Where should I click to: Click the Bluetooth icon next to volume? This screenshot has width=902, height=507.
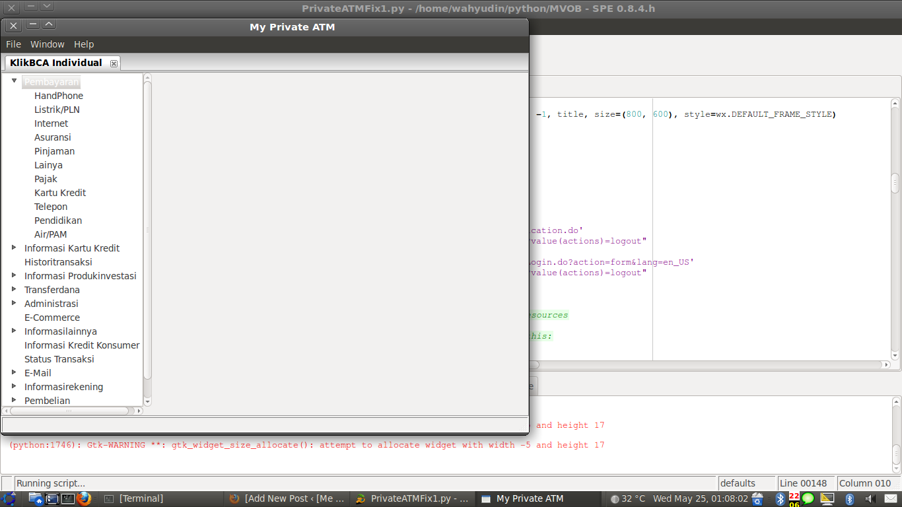point(850,499)
